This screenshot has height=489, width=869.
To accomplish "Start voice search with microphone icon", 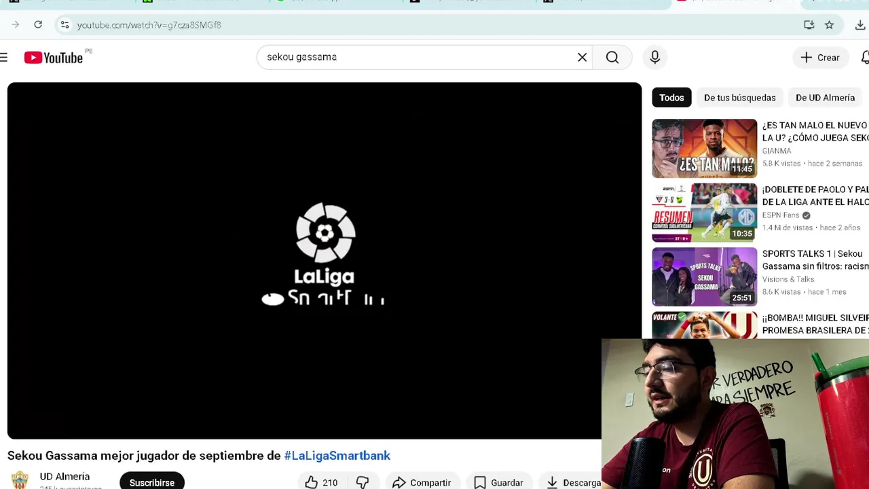I will point(655,58).
